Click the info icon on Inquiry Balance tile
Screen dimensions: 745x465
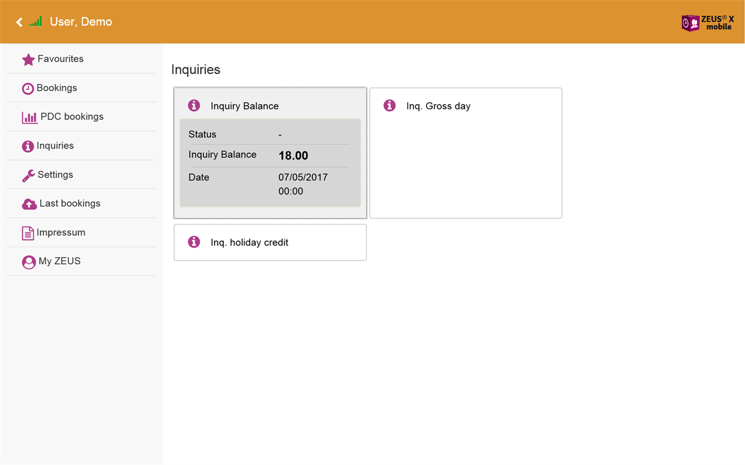pos(193,105)
